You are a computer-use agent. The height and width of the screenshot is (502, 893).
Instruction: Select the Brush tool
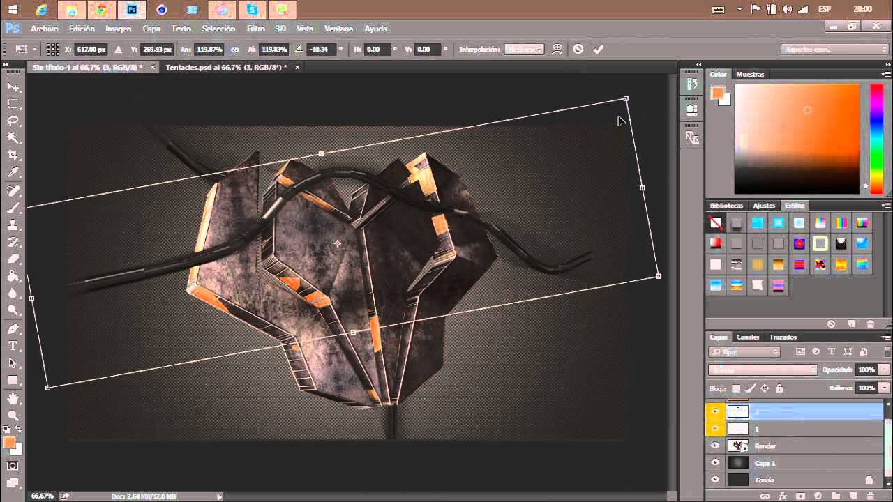click(x=13, y=208)
